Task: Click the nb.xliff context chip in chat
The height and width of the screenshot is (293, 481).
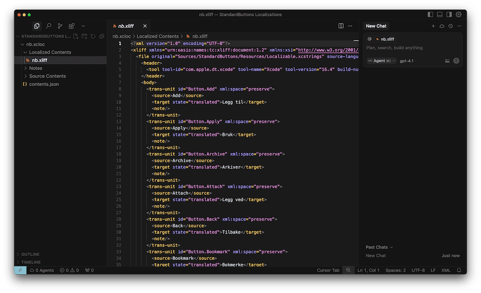Action: (385, 39)
